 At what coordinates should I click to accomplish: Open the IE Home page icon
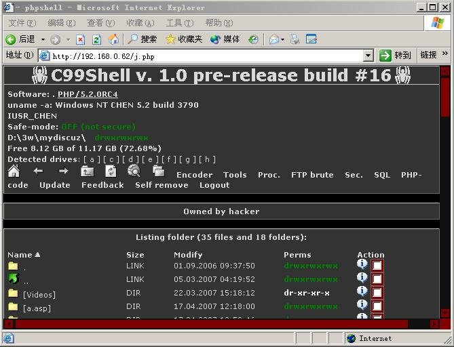point(113,39)
